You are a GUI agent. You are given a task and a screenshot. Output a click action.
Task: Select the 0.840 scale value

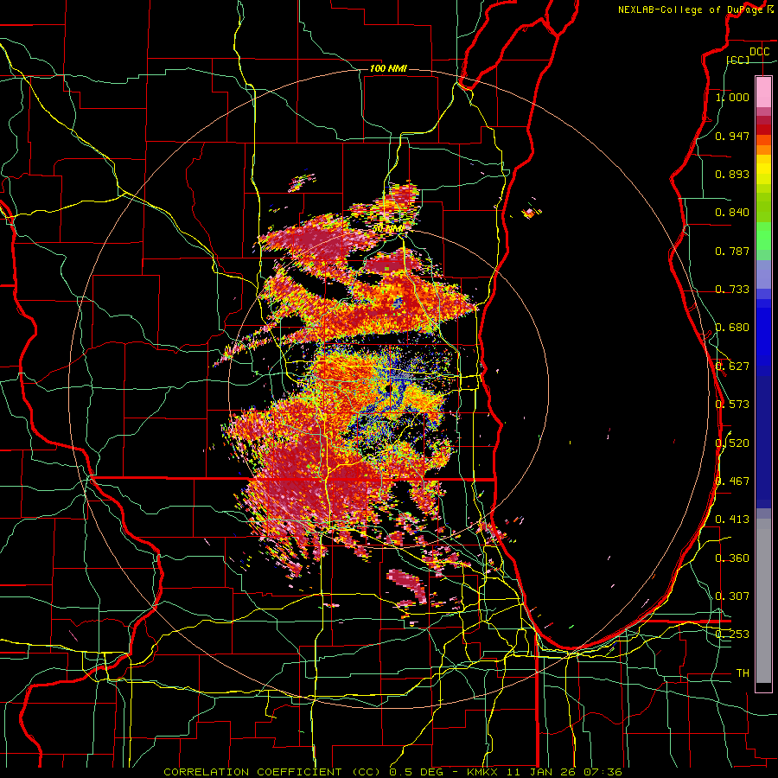(x=732, y=213)
